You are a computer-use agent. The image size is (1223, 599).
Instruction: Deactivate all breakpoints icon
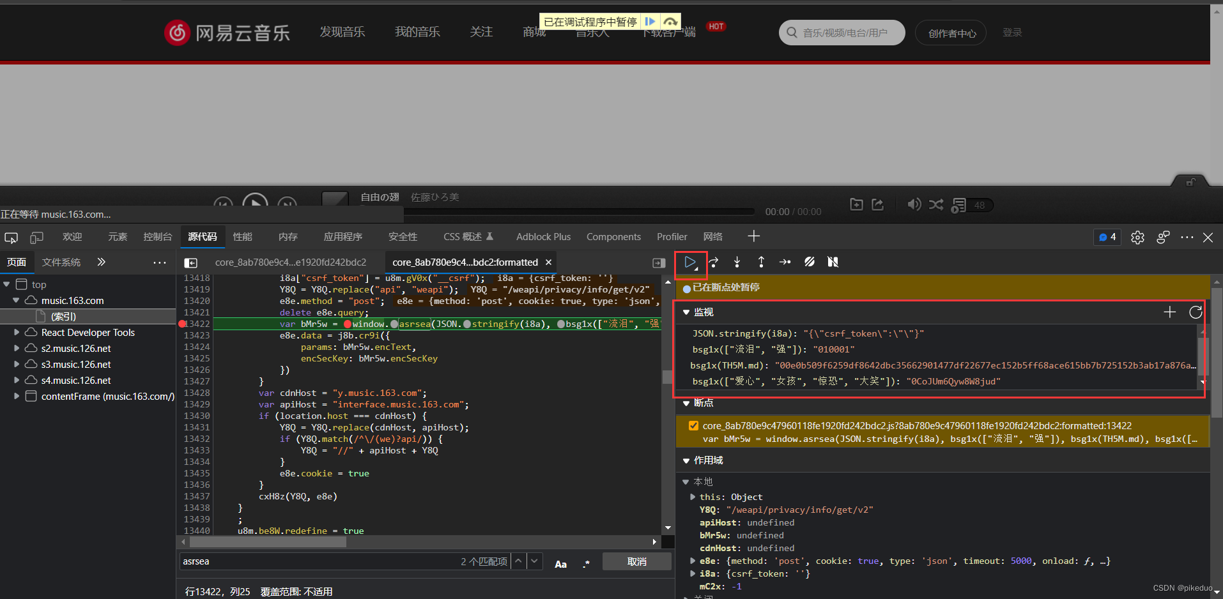pyautogui.click(x=810, y=262)
